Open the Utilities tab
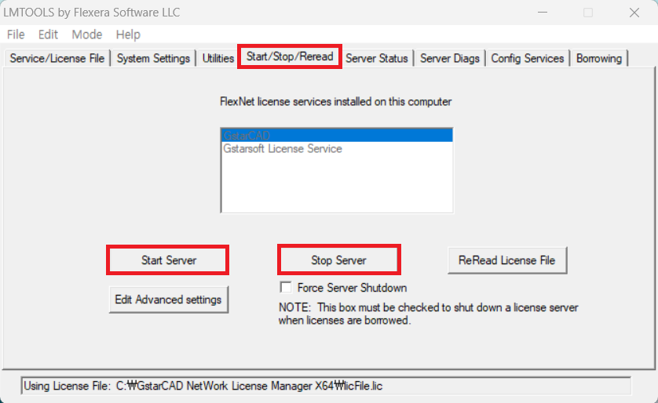658x403 pixels. pyautogui.click(x=218, y=58)
